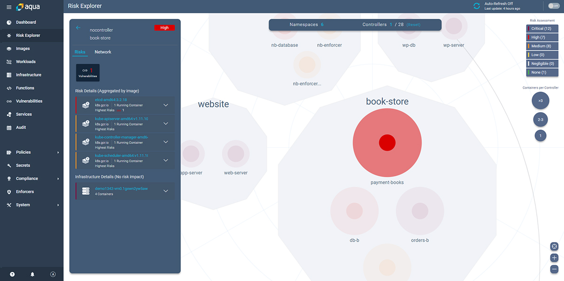Select Vulnerabilities in the left sidebar

29,101
